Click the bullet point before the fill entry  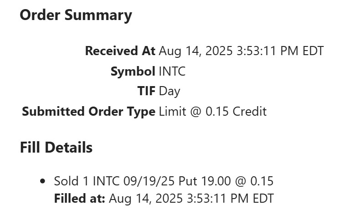(43, 181)
